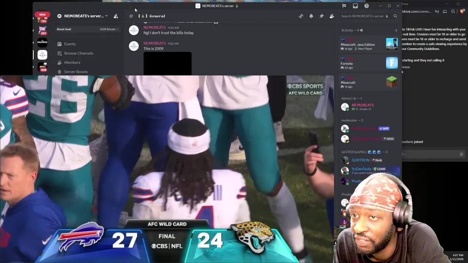Select the active NEMOBEATS server icon
The height and width of the screenshot is (263, 468).
[x=42, y=54]
